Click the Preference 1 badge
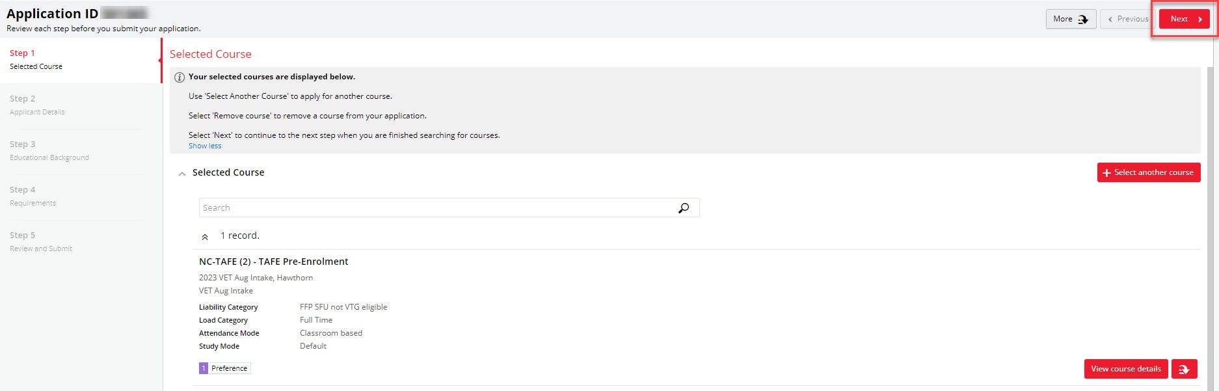 [x=224, y=368]
